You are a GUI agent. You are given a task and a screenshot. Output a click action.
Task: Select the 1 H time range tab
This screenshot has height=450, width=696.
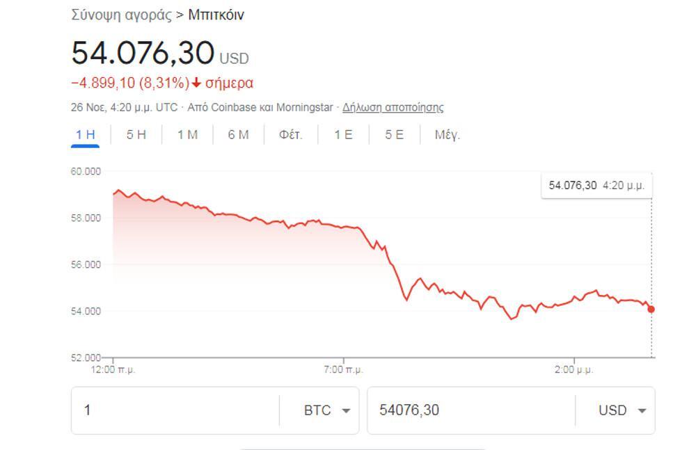tap(85, 135)
